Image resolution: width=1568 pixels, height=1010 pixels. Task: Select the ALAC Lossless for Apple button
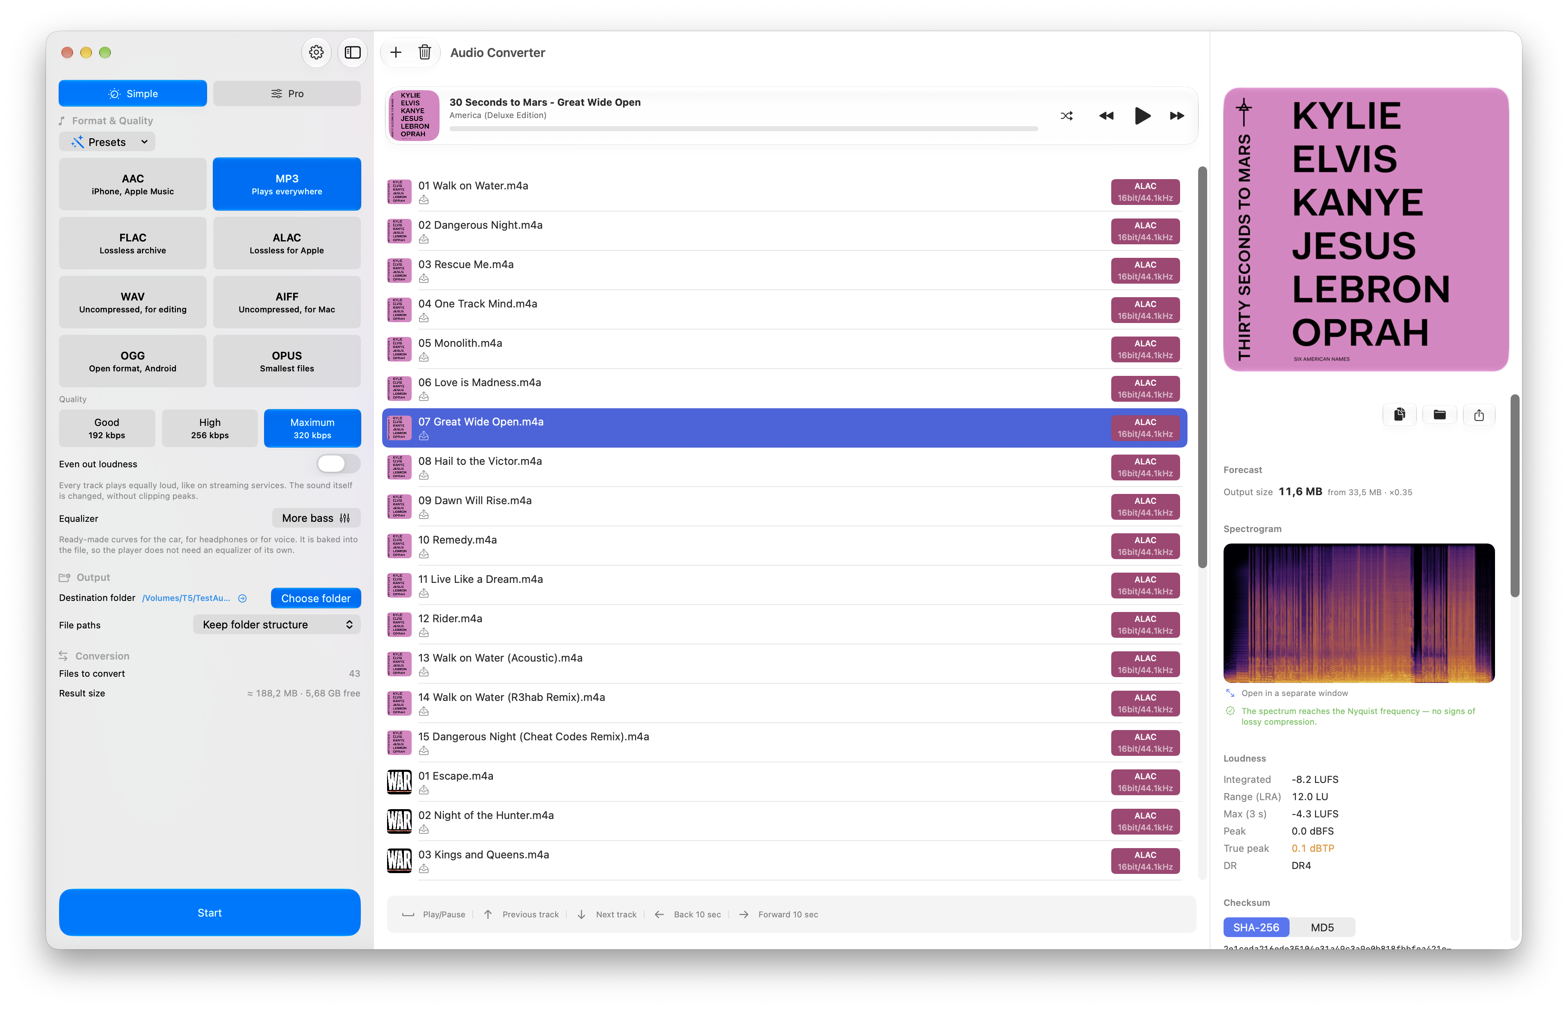click(287, 243)
